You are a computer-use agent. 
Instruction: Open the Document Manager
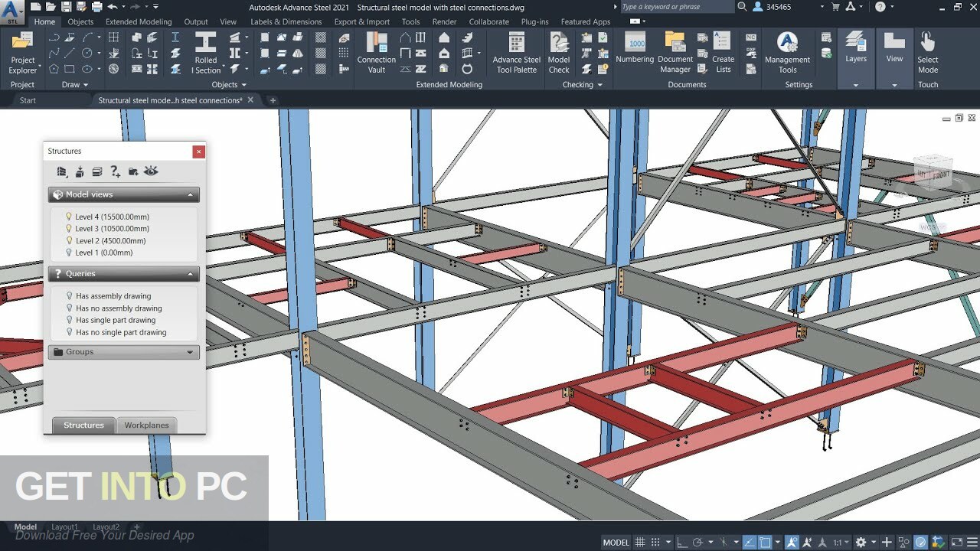(675, 53)
